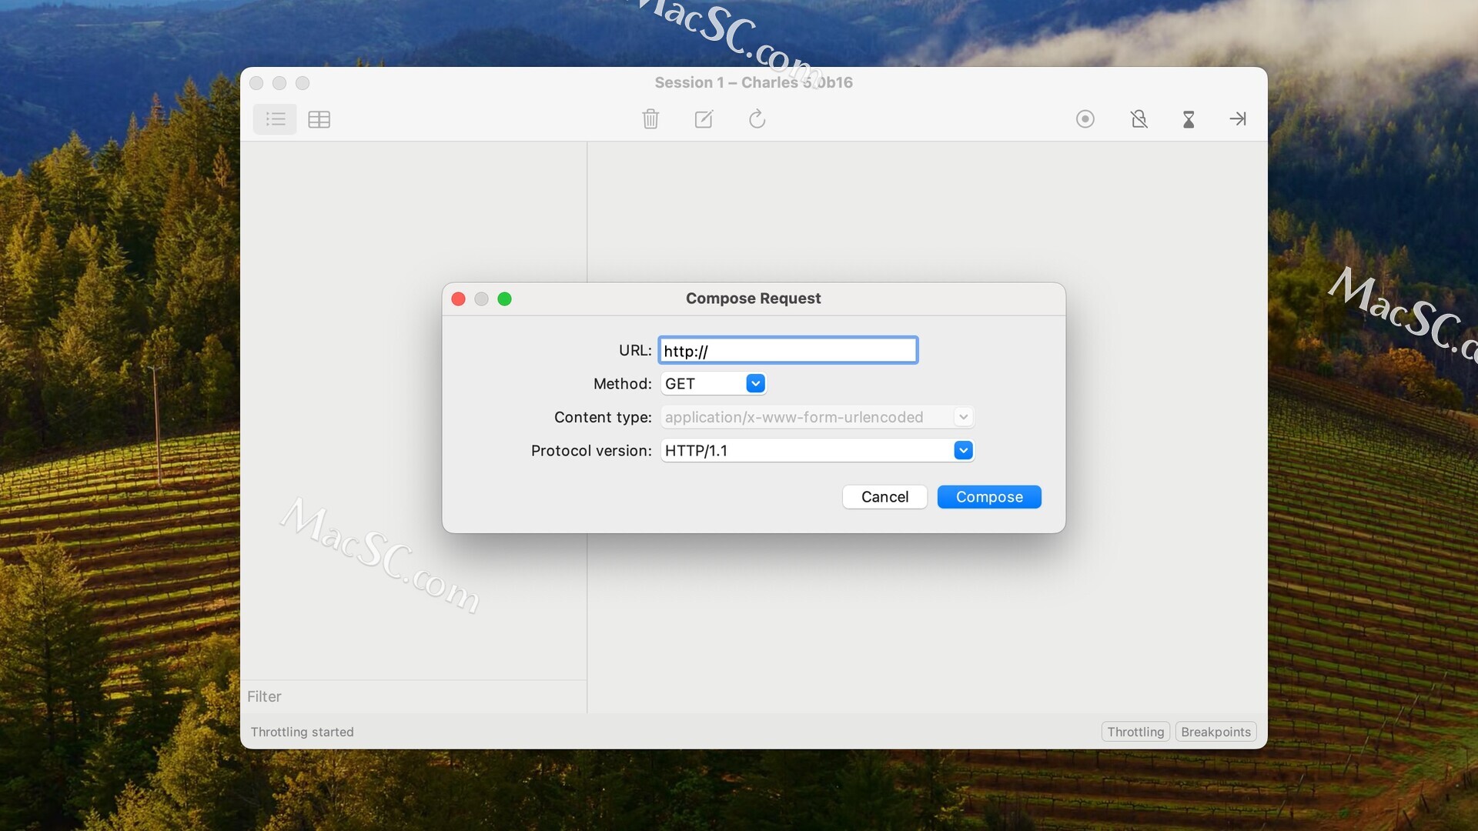This screenshot has height=831, width=1478.
Task: Click the Cancel button
Action: point(884,497)
